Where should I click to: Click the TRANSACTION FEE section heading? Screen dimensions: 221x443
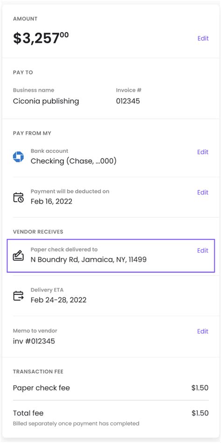point(38,372)
